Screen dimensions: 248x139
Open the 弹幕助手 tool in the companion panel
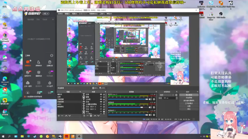(x=28, y=63)
